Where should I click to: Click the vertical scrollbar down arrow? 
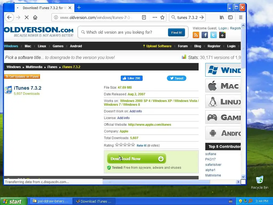point(243,177)
